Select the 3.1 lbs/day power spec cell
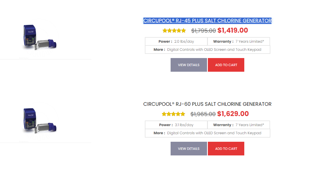This screenshot has width=316, height=173. tap(176, 125)
